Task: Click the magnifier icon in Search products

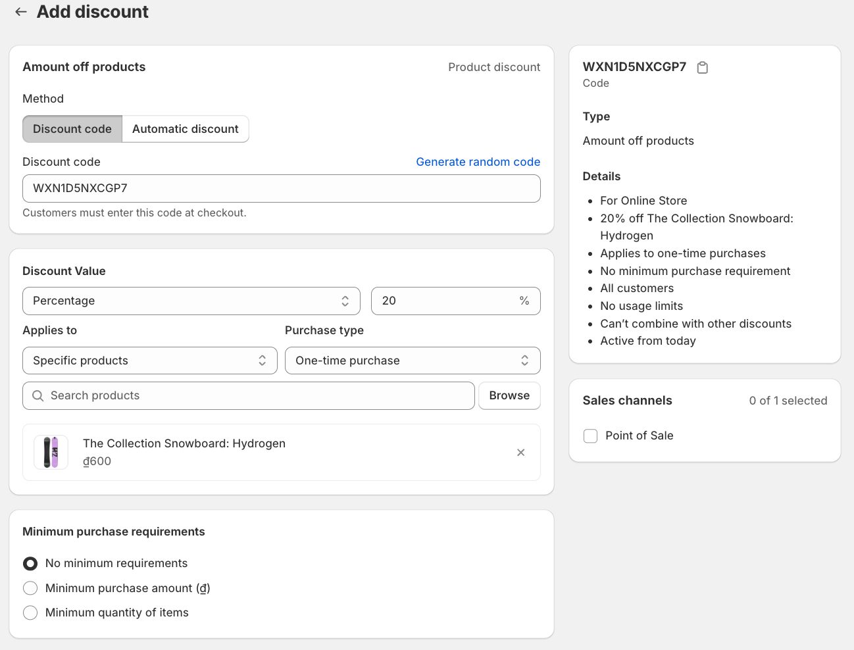Action: point(38,396)
